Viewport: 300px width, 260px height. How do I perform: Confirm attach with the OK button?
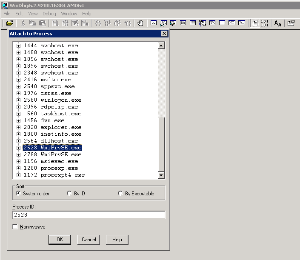click(x=60, y=240)
